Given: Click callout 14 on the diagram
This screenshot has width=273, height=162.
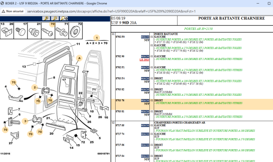Looking at the screenshot, I should click(72, 148).
